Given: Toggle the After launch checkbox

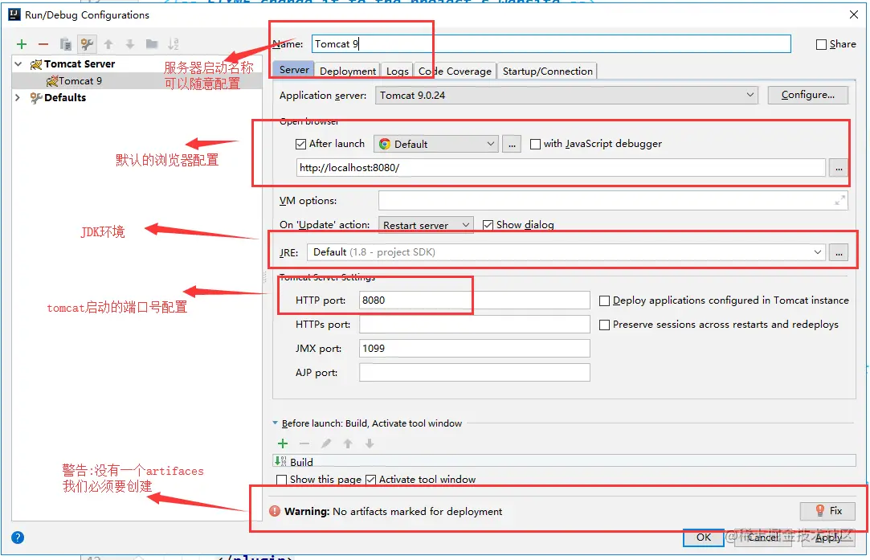Looking at the screenshot, I should click(x=300, y=145).
